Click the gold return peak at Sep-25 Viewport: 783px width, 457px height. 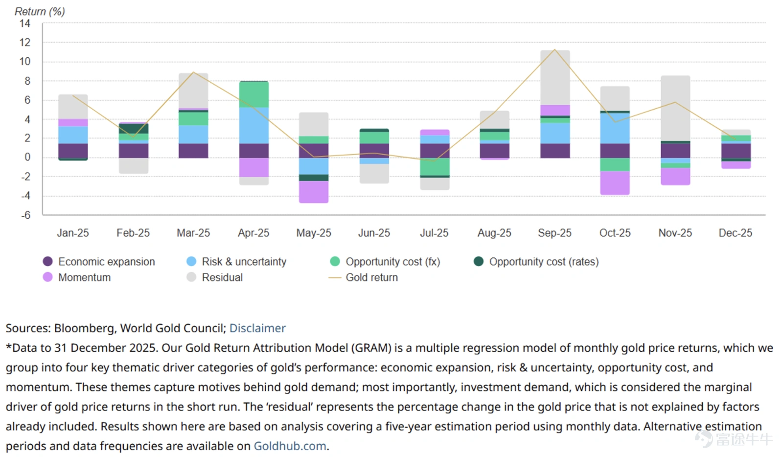pos(555,50)
